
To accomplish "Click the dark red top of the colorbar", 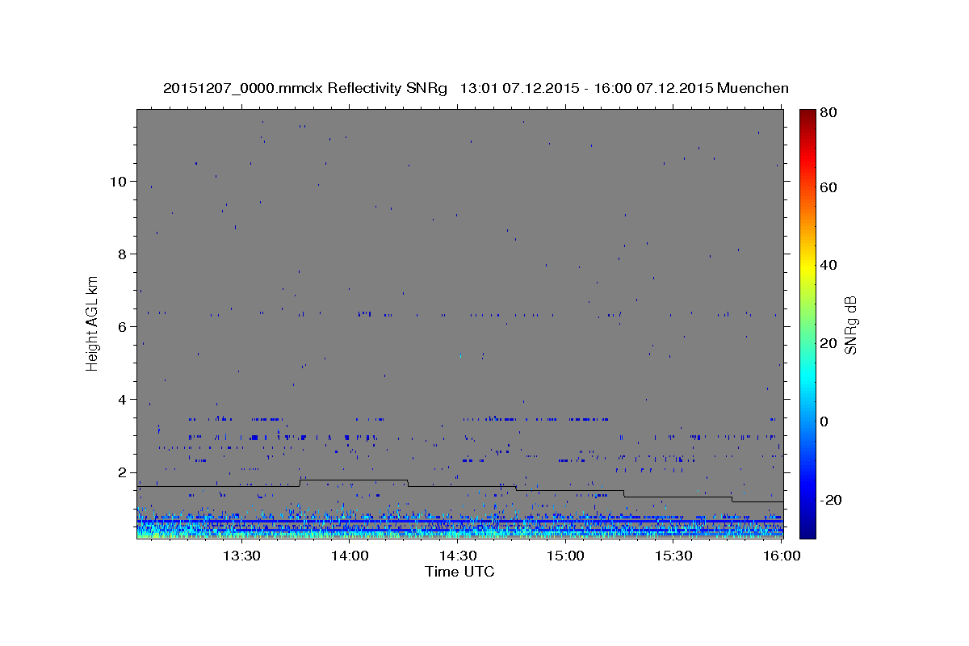I will [x=807, y=115].
